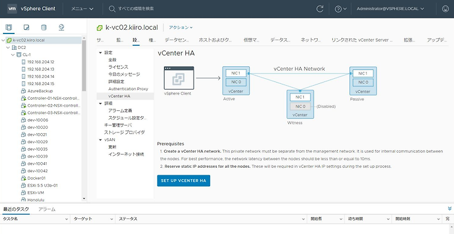This screenshot has width=454, height=234.
Task: Collapse the k-vc02.kiiro.local tree node
Action: pos(3,40)
